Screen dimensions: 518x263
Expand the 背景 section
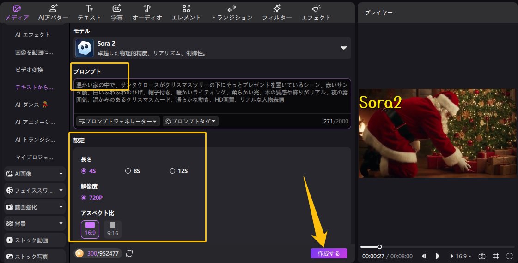tap(35, 223)
